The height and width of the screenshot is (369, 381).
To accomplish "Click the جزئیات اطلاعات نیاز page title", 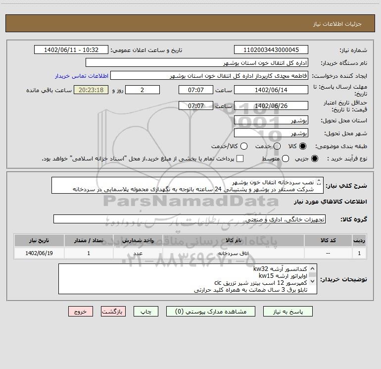I will (337, 24).
